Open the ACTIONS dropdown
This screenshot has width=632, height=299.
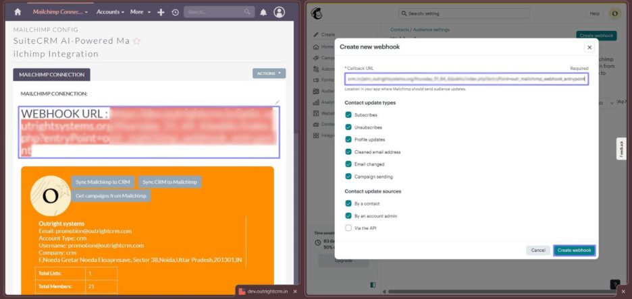click(x=269, y=73)
